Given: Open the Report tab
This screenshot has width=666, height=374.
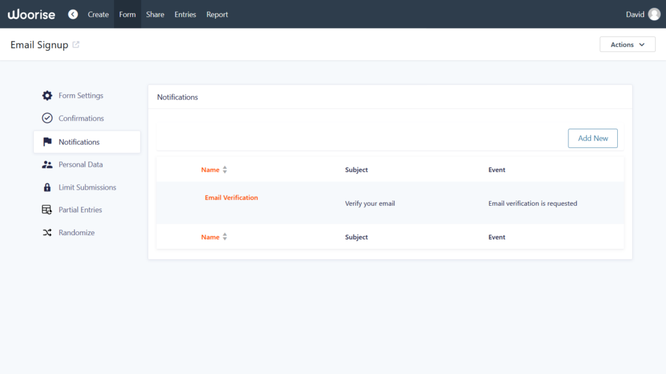Looking at the screenshot, I should point(217,14).
